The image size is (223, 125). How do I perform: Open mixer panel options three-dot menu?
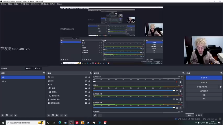tap(100, 115)
